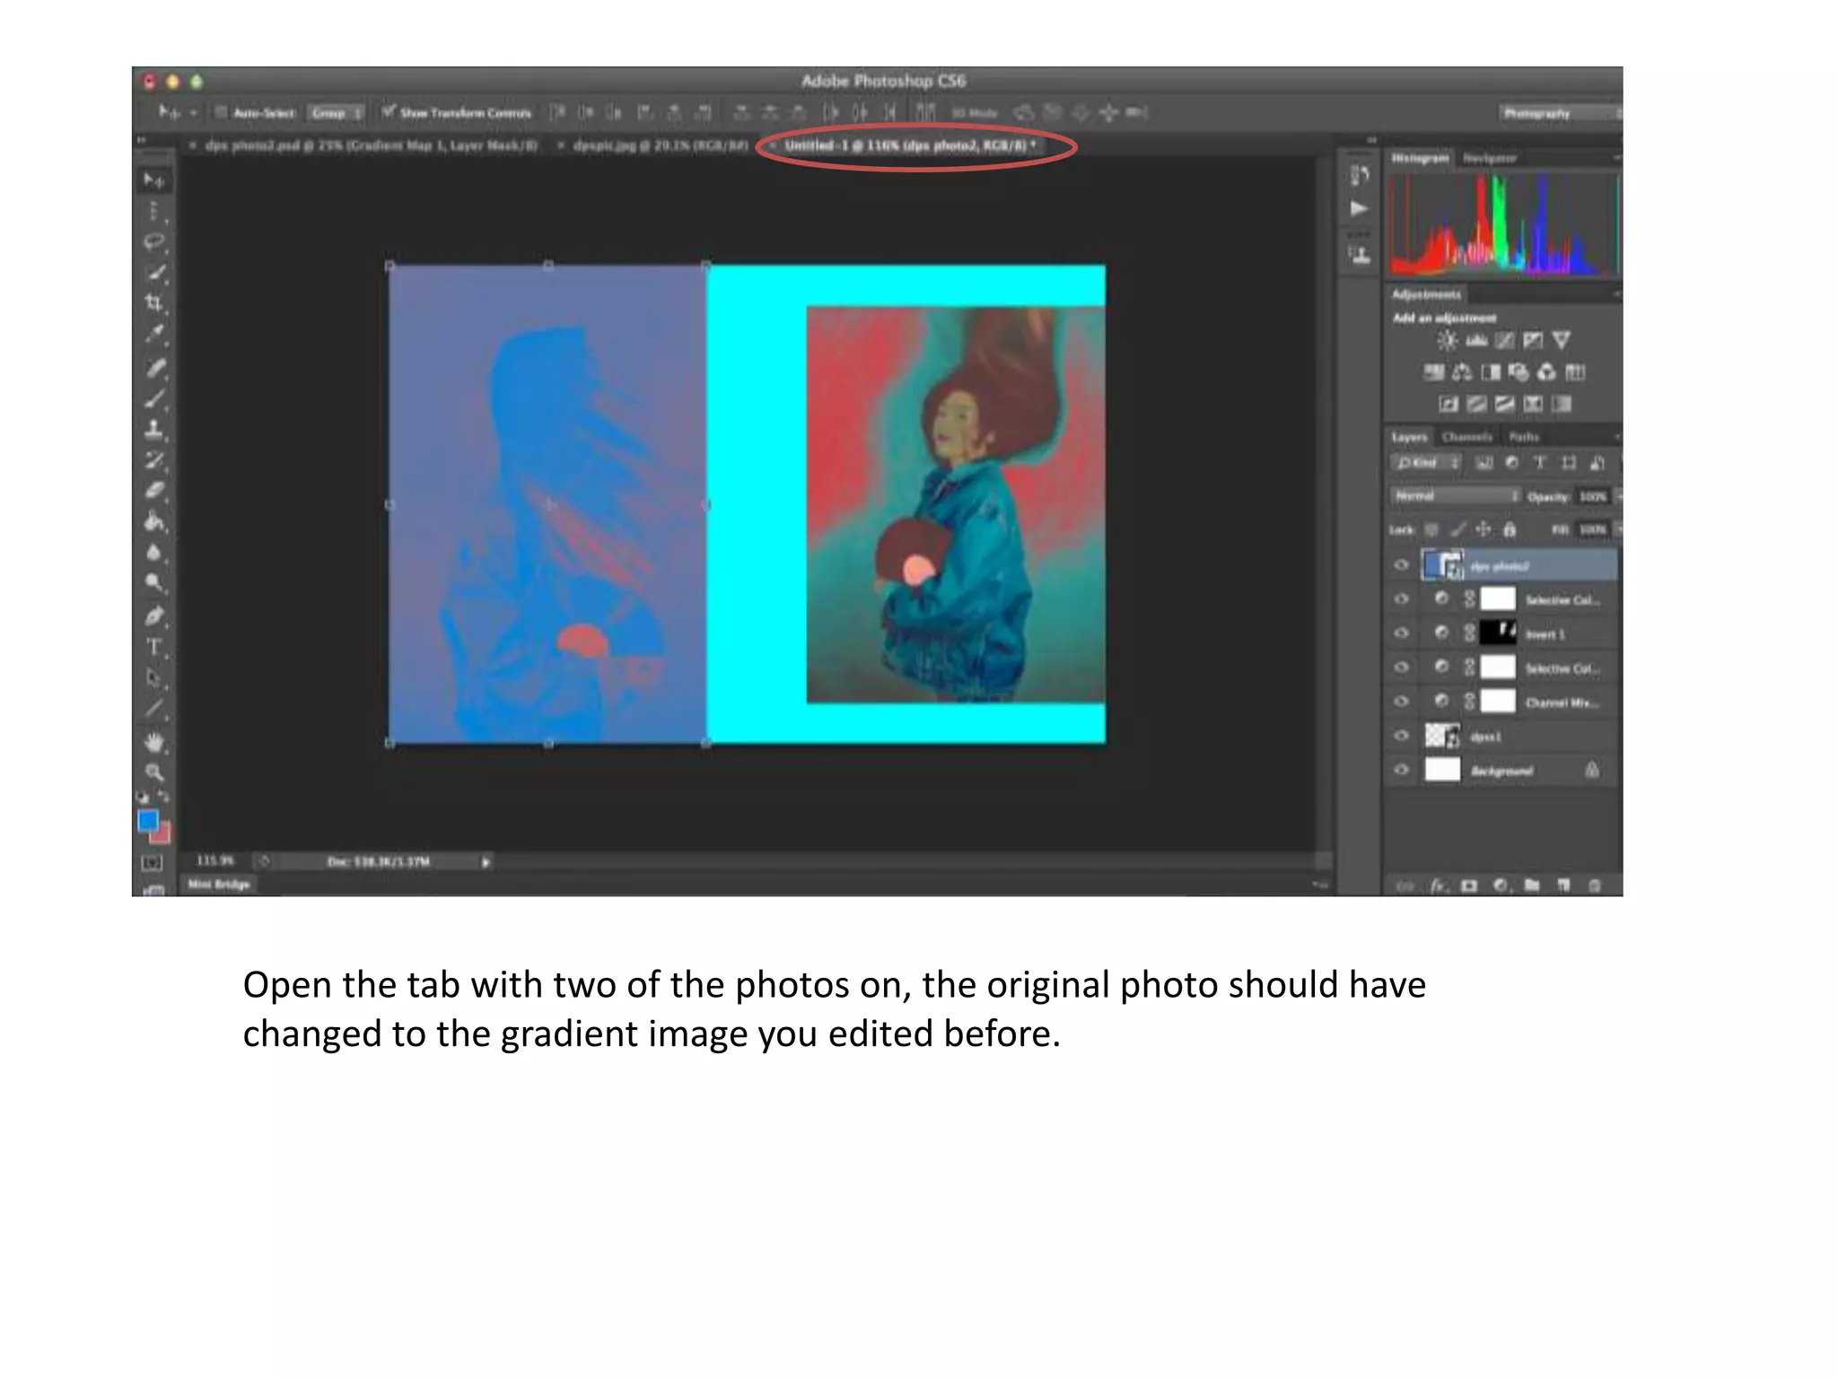Select the Healing Brush tool
This screenshot has height=1378, width=1838.
point(154,368)
